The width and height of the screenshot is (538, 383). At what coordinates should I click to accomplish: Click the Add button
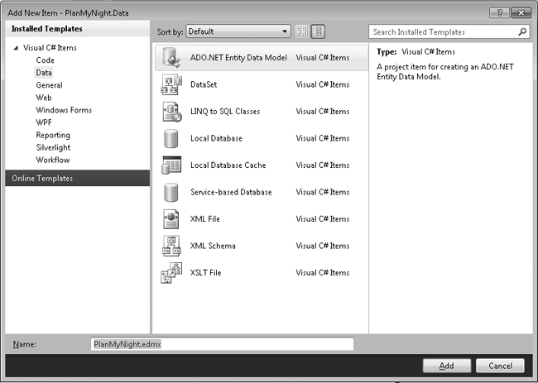(x=447, y=366)
